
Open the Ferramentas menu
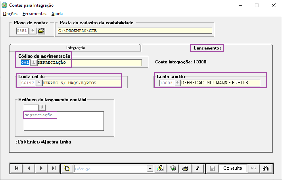pyautogui.click(x=34, y=14)
